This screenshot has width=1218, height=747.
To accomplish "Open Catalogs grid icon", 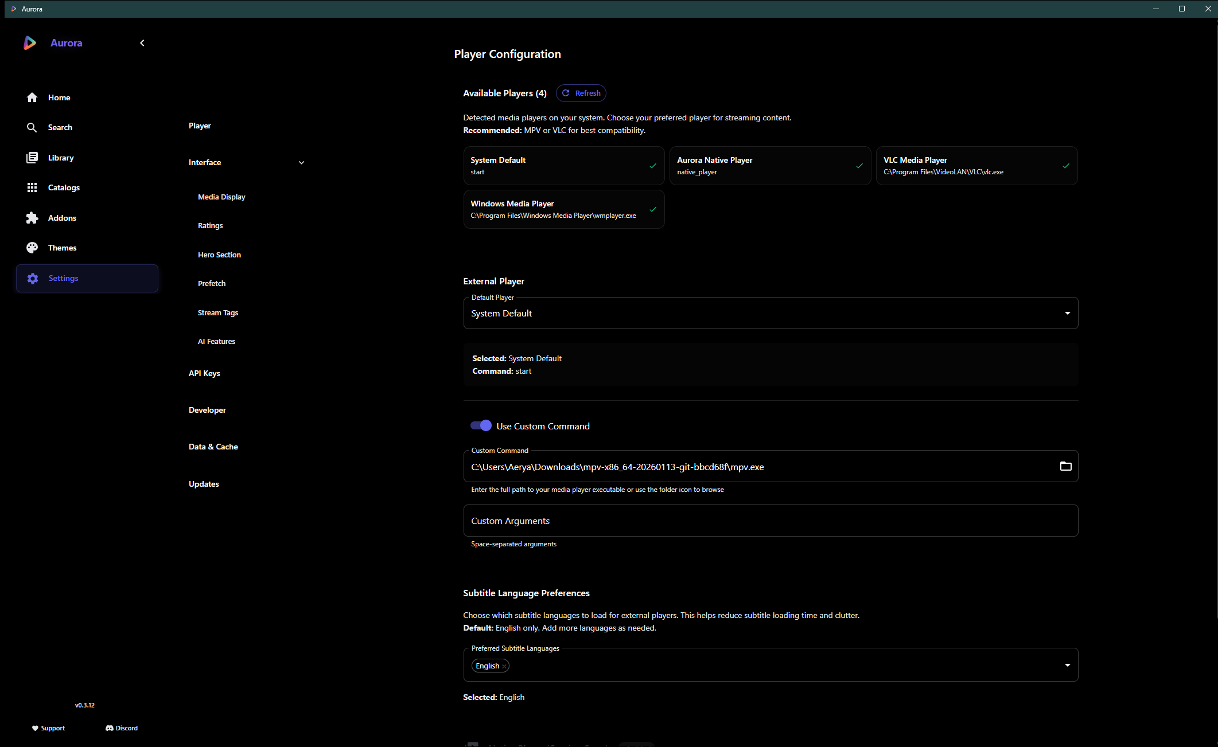I will coord(32,187).
